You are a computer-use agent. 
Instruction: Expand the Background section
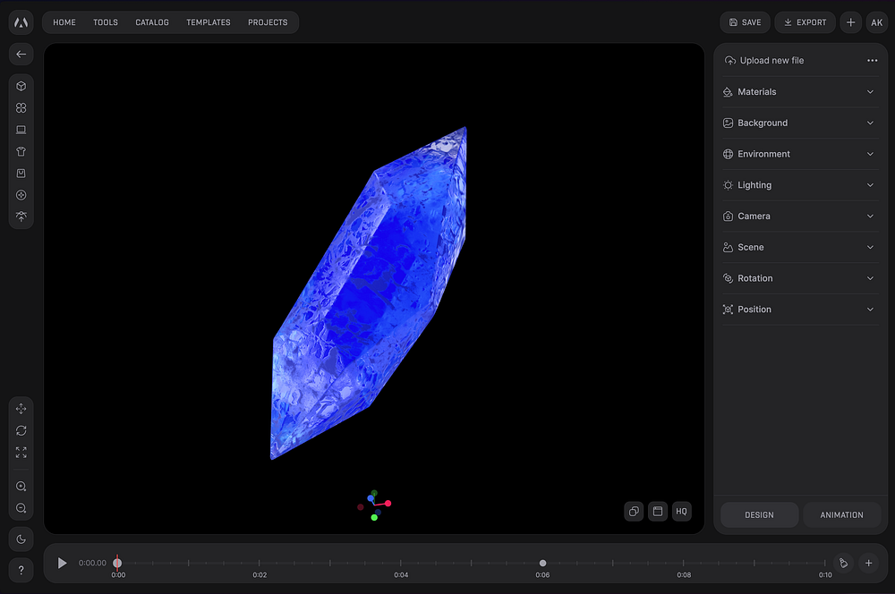point(800,123)
